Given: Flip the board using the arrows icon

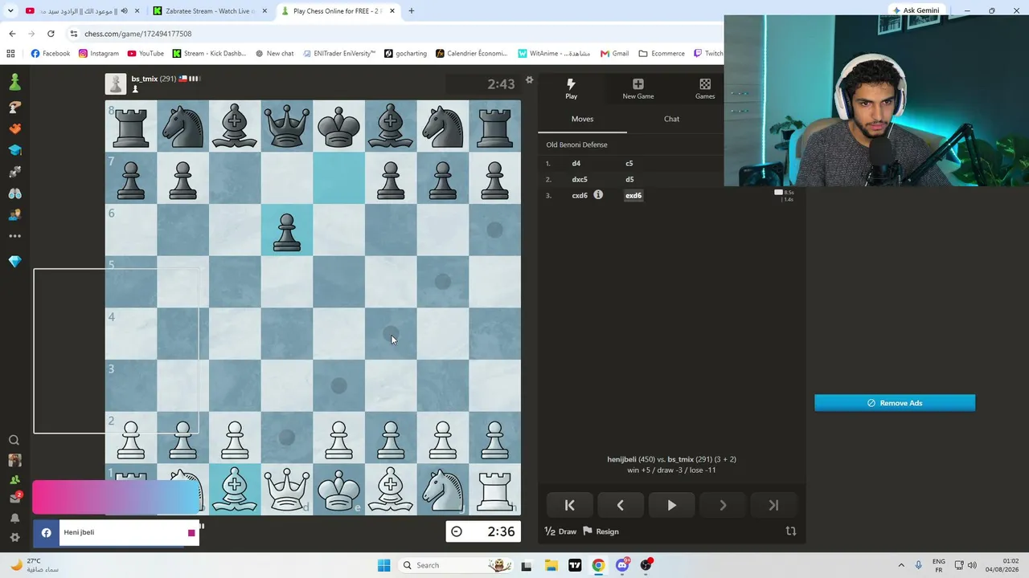Looking at the screenshot, I should [x=790, y=531].
